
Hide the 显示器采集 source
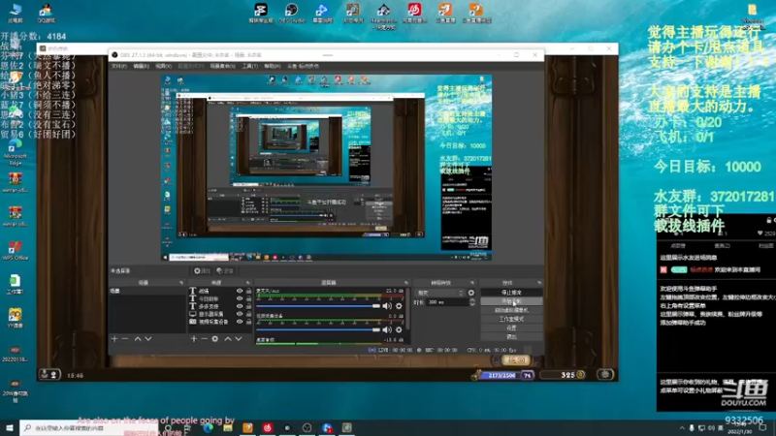coord(240,314)
